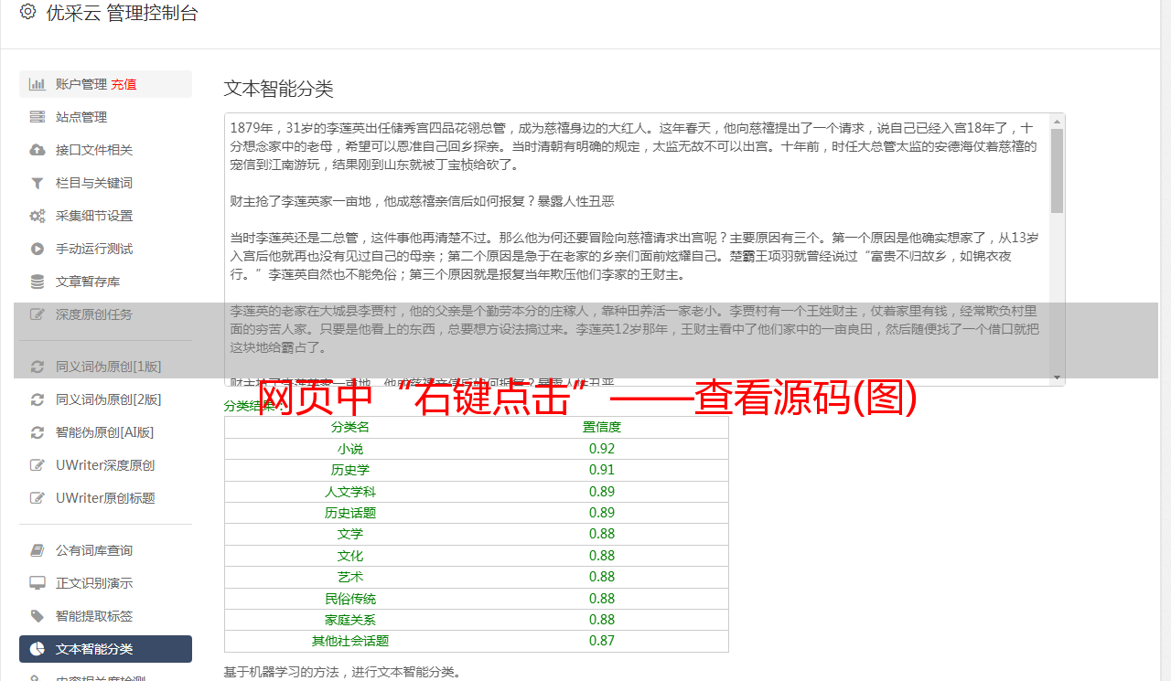Image resolution: width=1171 pixels, height=681 pixels.
Task: Click the bar chart icon for 账户管理
Action: 38,84
